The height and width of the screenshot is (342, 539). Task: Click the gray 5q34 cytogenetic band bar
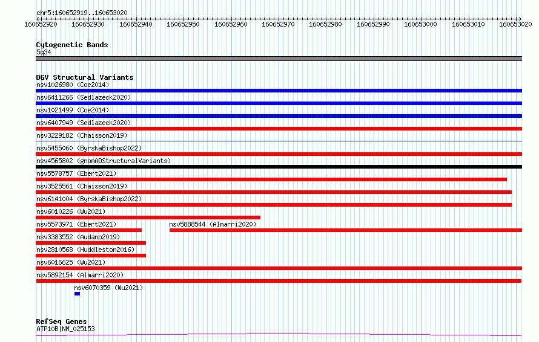point(279,59)
